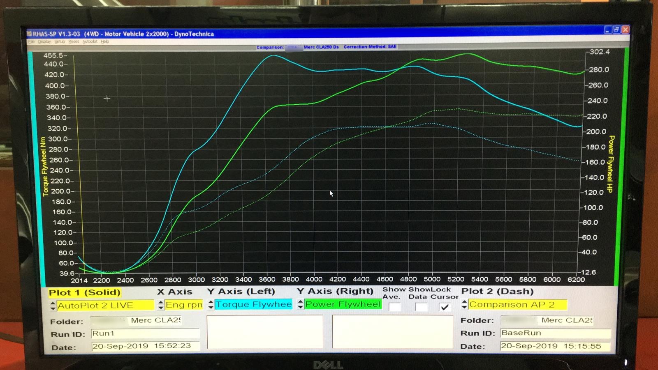Enable the Show Ave. checkbox

coord(394,307)
